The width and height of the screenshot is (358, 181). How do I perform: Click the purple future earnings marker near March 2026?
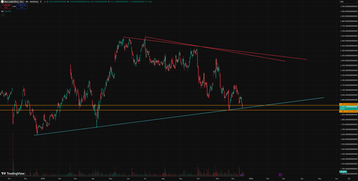pos(281,175)
